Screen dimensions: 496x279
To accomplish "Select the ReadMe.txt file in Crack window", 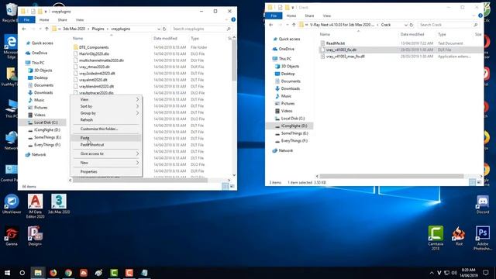I will point(336,43).
